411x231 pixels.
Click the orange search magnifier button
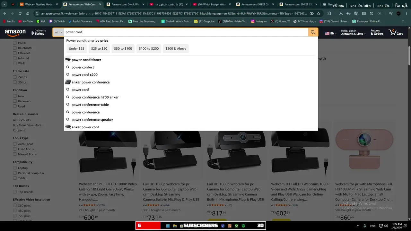point(313,32)
